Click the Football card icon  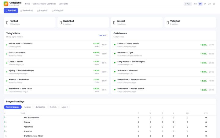tap(7, 22)
